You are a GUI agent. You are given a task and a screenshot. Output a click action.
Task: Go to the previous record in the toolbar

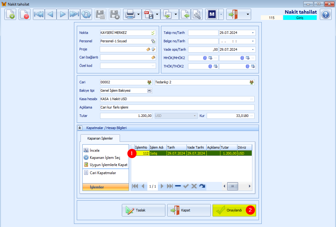51,14
